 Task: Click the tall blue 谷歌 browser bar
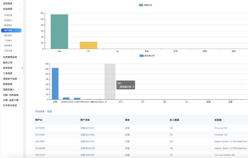[55, 84]
